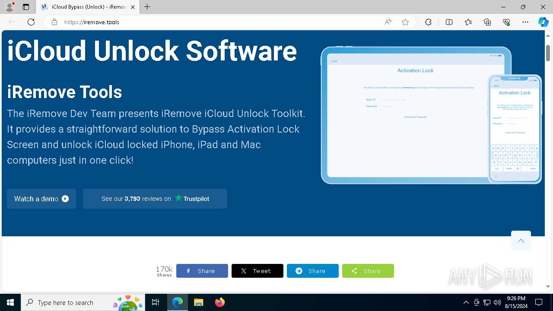Screen dimensions: 553x311
Task: Click the iCloud Unlock Software heading
Action: pos(152,51)
